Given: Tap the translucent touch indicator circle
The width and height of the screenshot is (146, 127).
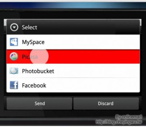Looking at the screenshot, I should 39,56.
